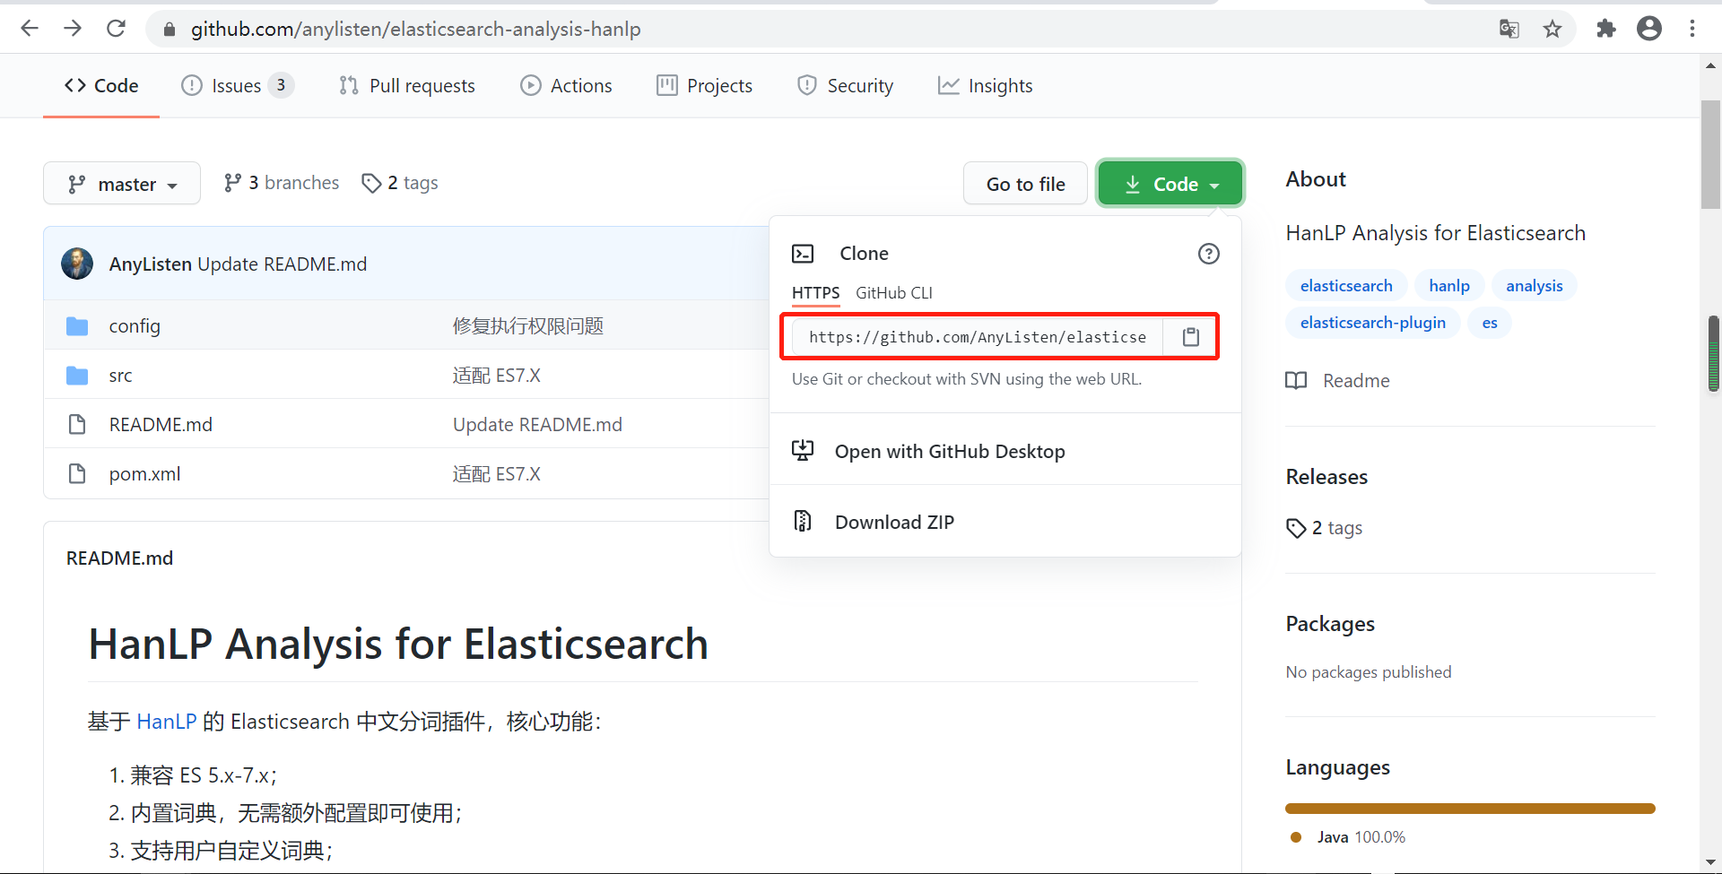Screen dimensions: 1722x874
Task: Open the browser extensions puzzle icon
Action: pos(1606,29)
